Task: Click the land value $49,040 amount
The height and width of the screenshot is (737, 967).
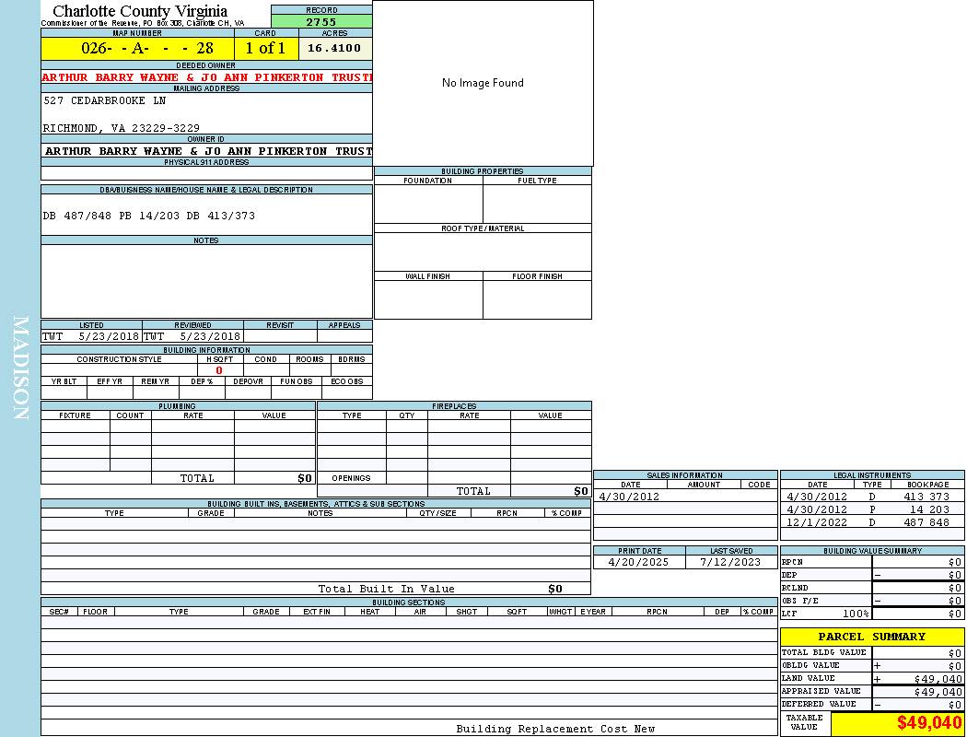Action: click(x=938, y=679)
